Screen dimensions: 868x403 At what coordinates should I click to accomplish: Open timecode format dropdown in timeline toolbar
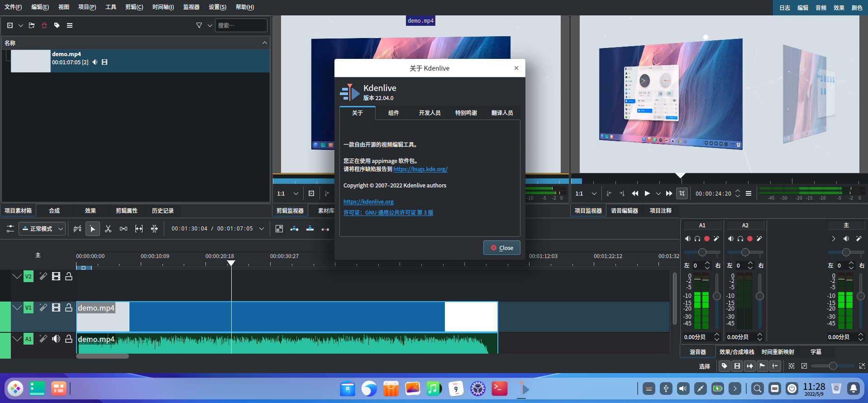click(262, 229)
